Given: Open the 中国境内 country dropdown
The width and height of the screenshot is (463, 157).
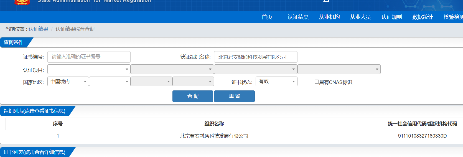Looking at the screenshot, I should pyautogui.click(x=68, y=82).
